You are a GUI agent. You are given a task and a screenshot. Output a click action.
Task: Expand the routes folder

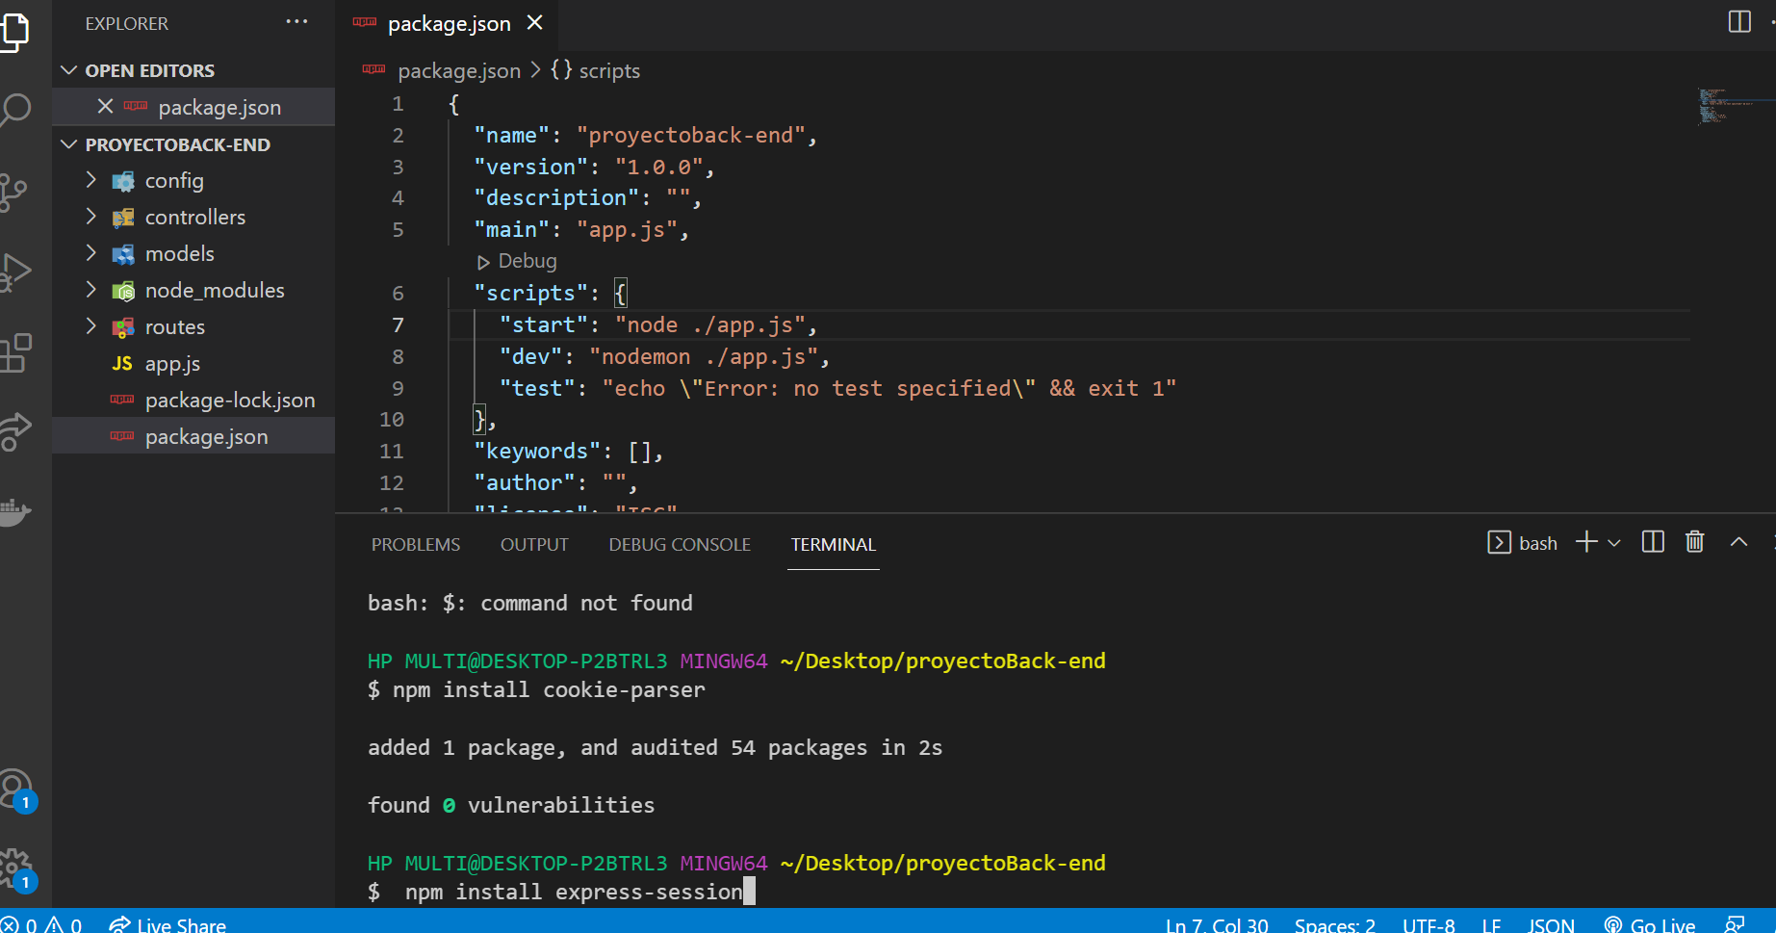coord(90,326)
